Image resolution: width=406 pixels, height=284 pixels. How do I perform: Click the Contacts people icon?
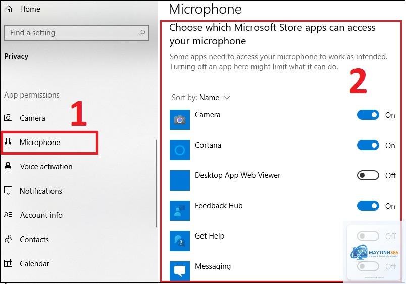point(8,239)
